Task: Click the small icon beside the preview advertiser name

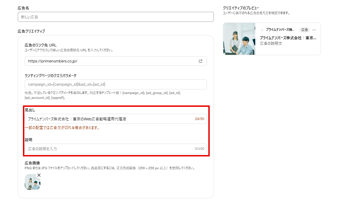Action: [262, 30]
